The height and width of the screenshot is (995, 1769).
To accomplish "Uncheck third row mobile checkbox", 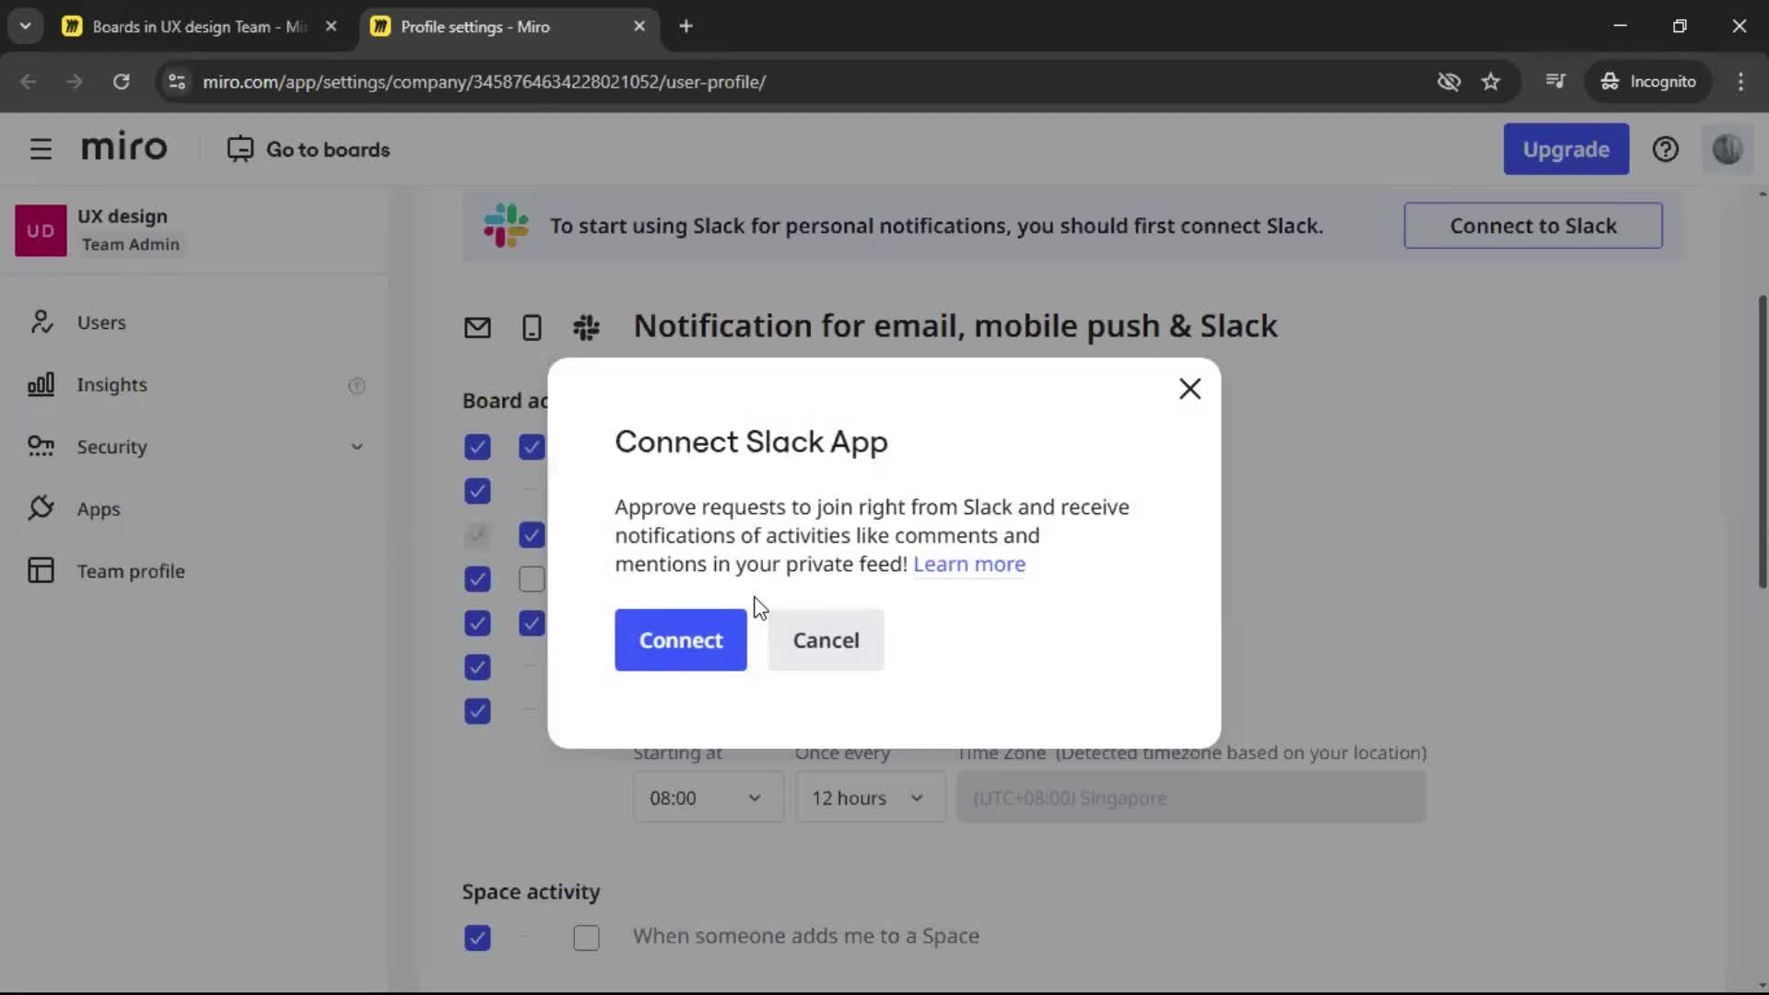I will [532, 535].
